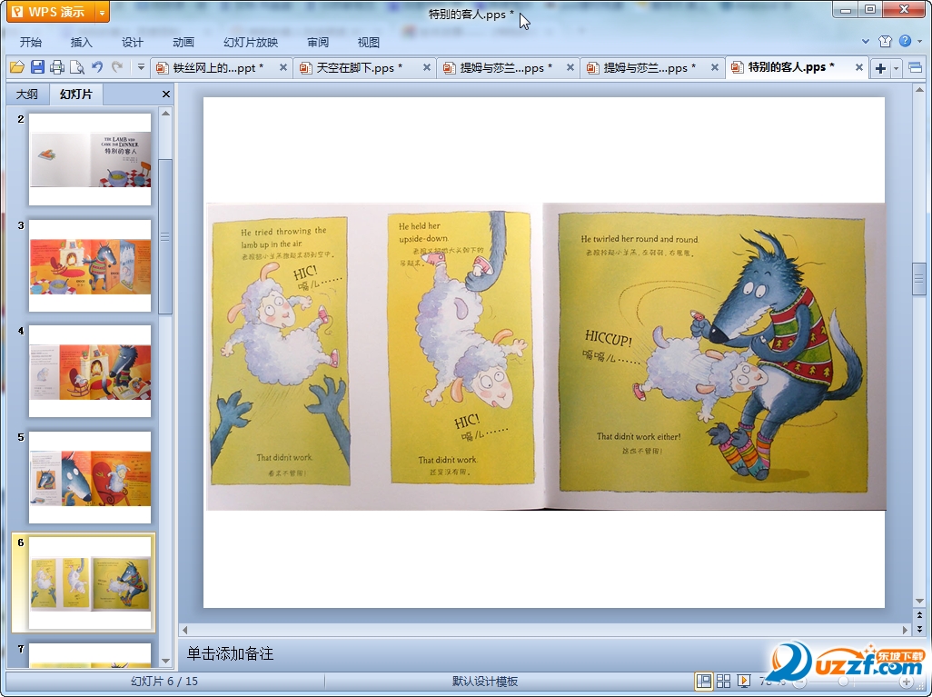Switch to the 幻灯片 panel tab
Image resolution: width=932 pixels, height=697 pixels.
[x=76, y=94]
